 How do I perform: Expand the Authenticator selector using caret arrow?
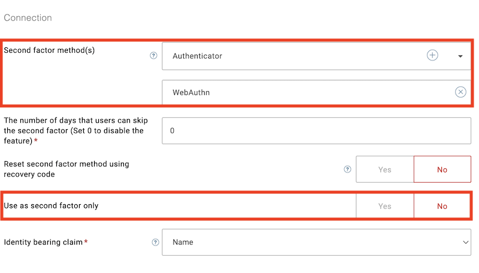point(460,56)
